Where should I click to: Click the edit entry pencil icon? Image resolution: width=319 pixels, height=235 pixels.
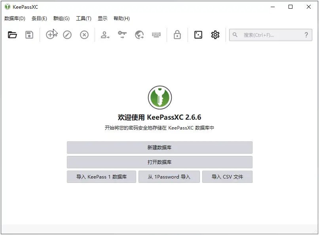pos(67,35)
